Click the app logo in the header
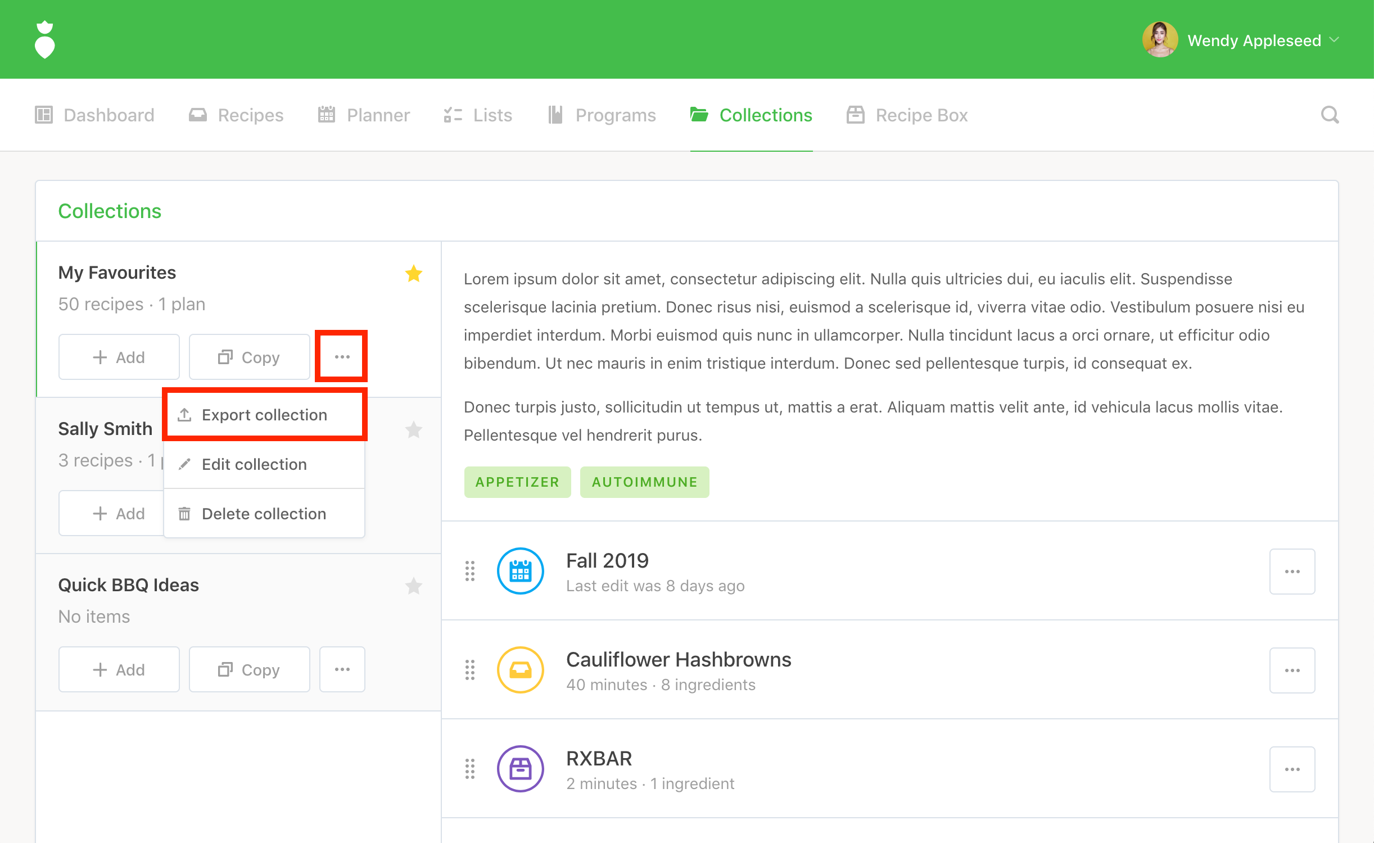The width and height of the screenshot is (1374, 843). tap(45, 39)
